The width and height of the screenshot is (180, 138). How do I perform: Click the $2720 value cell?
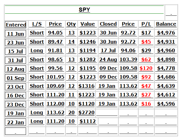pyautogui.click(x=87, y=113)
